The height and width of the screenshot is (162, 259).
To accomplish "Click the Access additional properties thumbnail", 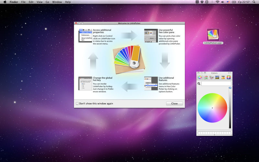I will [x=85, y=36].
